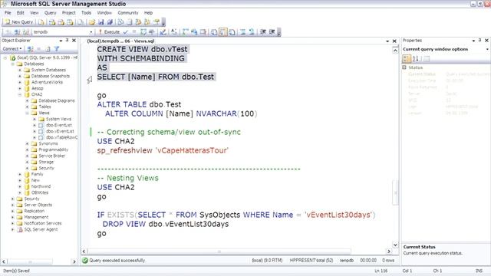Parse the query with checkmark icon
The image size is (491, 276).
tap(126, 31)
